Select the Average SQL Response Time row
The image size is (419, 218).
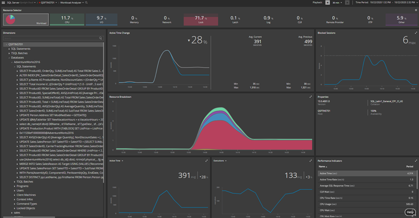click(366, 185)
